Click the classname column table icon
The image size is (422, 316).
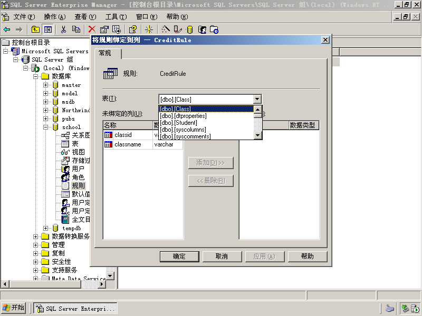tap(108, 144)
